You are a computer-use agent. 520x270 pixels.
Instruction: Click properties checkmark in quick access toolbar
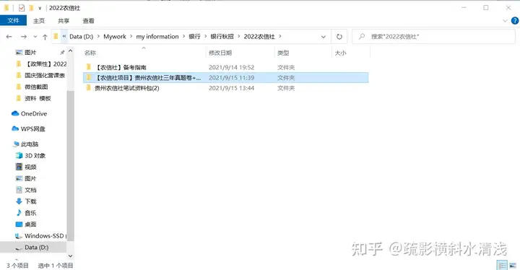click(22, 8)
